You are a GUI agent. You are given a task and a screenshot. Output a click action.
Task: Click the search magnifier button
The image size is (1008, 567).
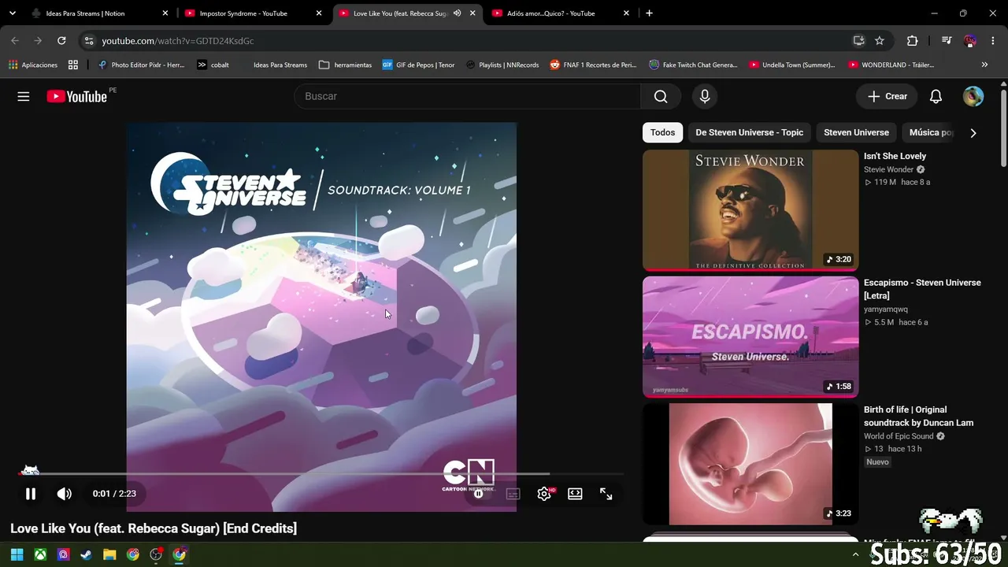pos(661,96)
